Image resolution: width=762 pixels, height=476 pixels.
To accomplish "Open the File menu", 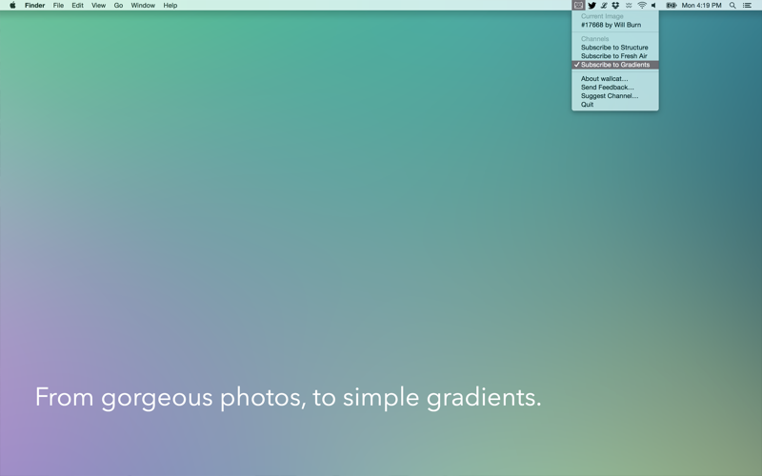I will click(58, 6).
